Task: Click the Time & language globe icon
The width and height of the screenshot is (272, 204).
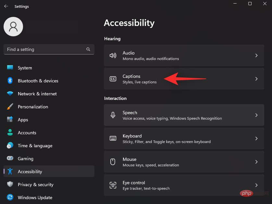Action: coord(10,145)
